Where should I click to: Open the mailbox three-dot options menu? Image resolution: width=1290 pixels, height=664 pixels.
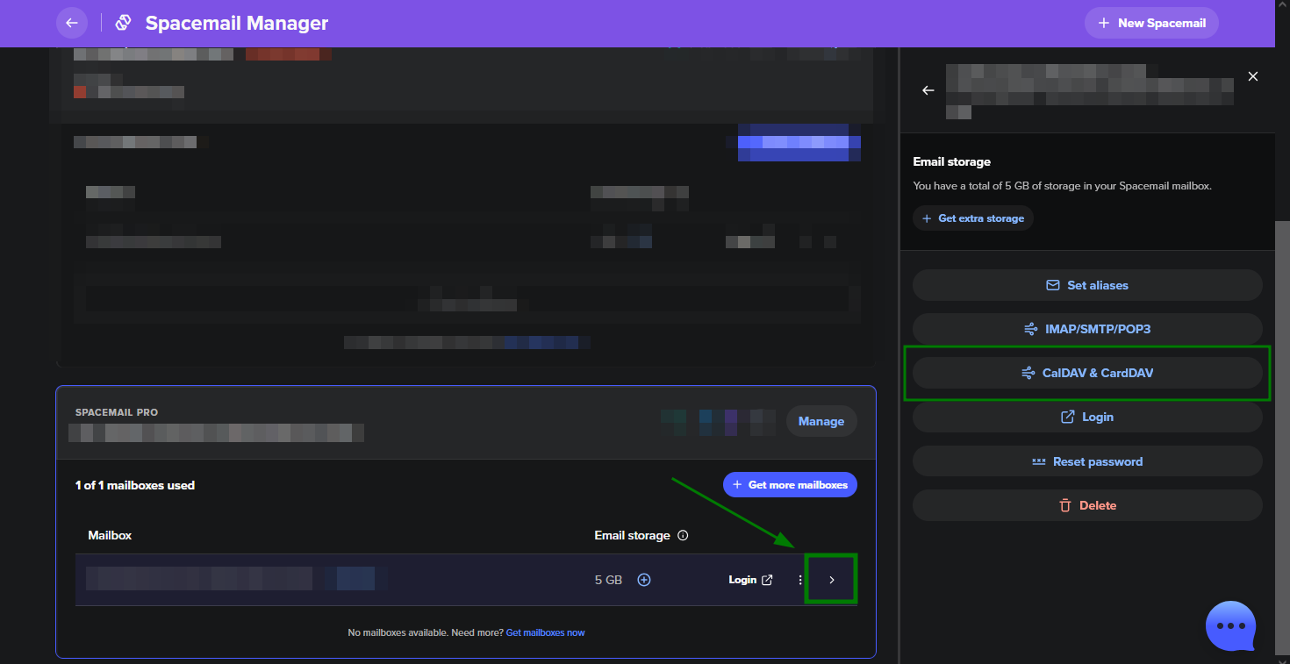coord(799,580)
